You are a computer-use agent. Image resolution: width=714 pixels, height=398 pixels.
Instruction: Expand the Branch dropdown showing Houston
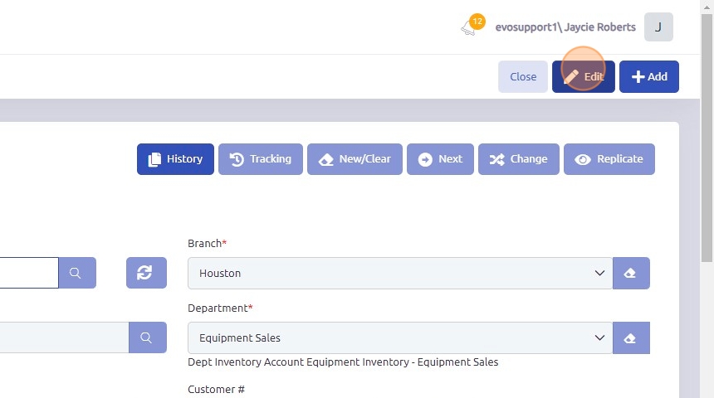(x=399, y=273)
